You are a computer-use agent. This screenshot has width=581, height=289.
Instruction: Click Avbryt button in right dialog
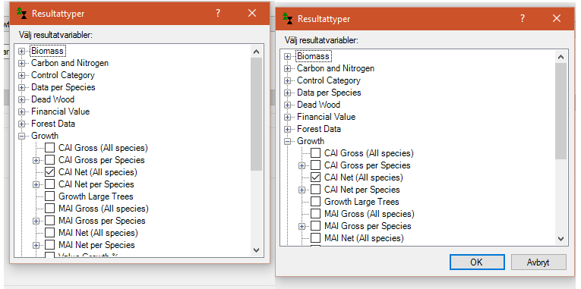(538, 262)
